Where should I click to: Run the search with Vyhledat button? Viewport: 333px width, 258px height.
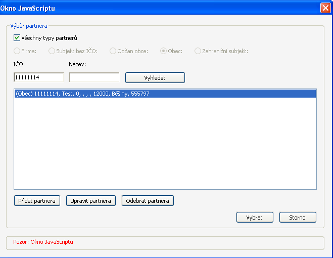coord(155,77)
